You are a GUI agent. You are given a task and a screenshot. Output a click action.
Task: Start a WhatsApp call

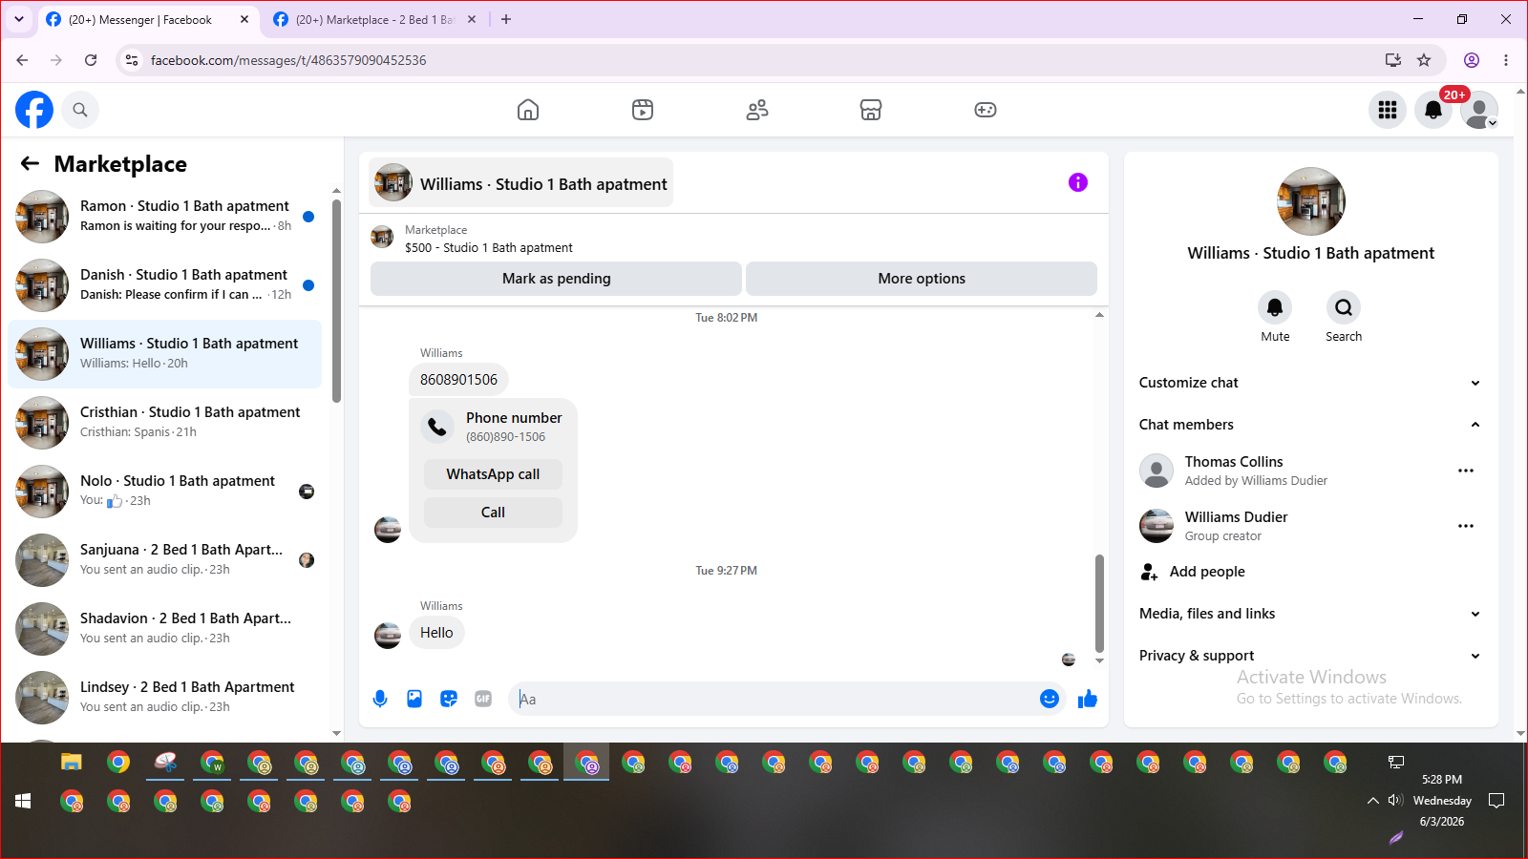pyautogui.click(x=493, y=474)
